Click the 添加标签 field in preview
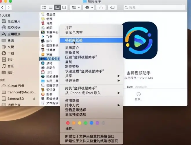 pos(142,87)
